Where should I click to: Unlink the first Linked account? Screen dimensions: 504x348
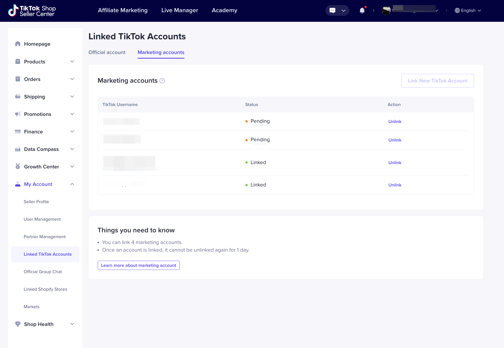coord(395,163)
